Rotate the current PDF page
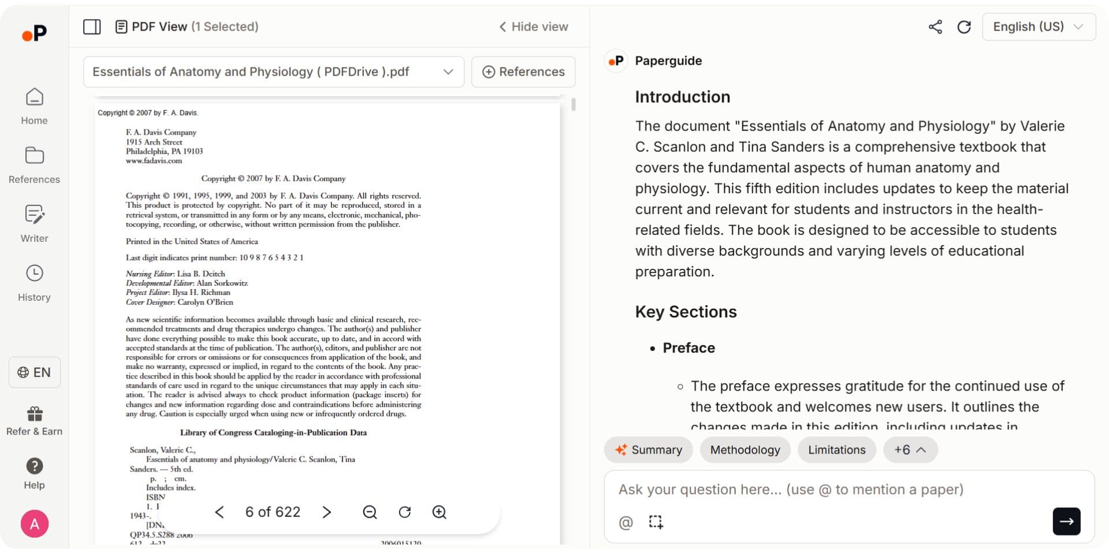This screenshot has width=1109, height=554. [x=405, y=512]
